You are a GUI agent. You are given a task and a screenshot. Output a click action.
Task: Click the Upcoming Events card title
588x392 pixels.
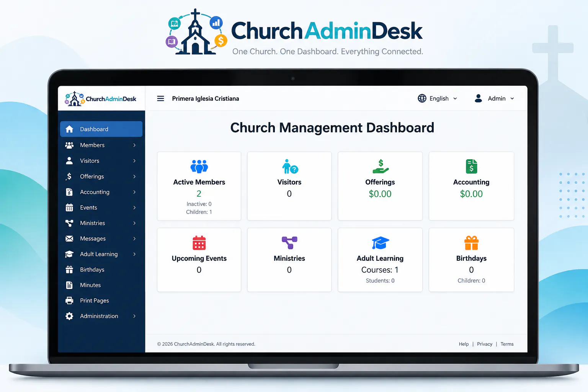pyautogui.click(x=199, y=258)
